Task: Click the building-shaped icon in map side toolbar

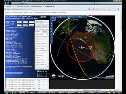Action: (x=52, y=26)
